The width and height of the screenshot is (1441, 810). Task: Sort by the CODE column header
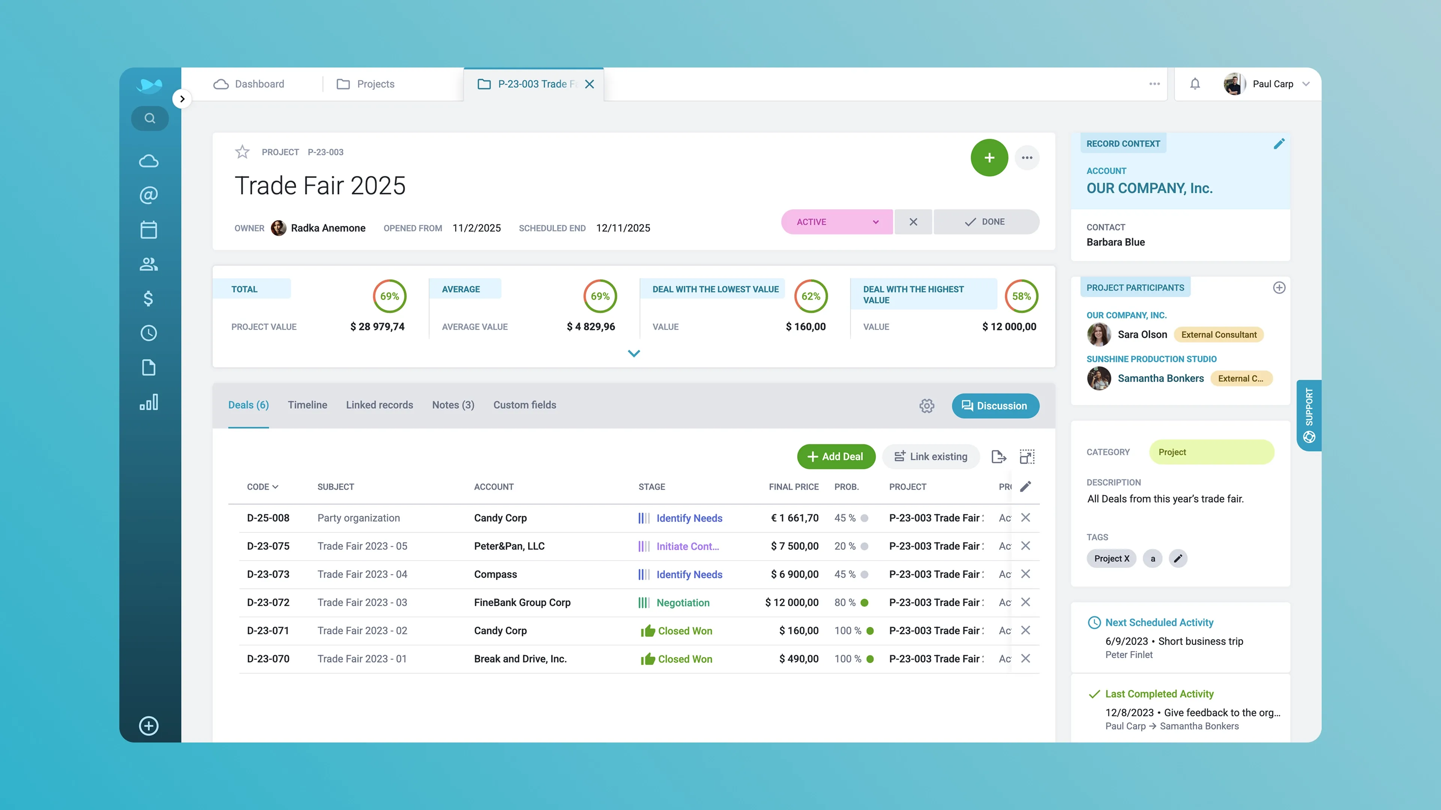[x=262, y=487]
